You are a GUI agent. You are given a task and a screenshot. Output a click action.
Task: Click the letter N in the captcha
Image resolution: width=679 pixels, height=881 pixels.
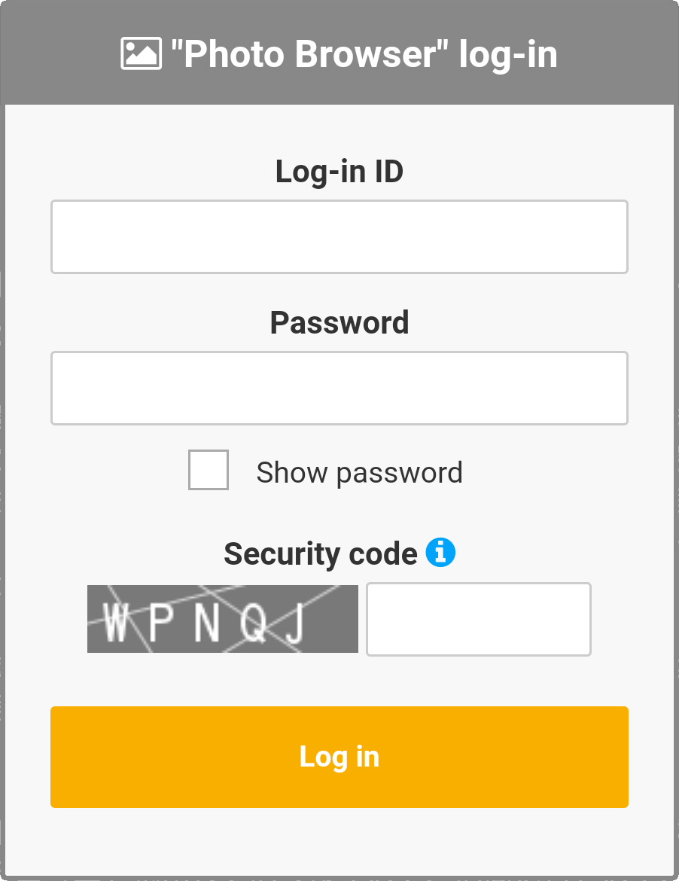click(x=206, y=623)
